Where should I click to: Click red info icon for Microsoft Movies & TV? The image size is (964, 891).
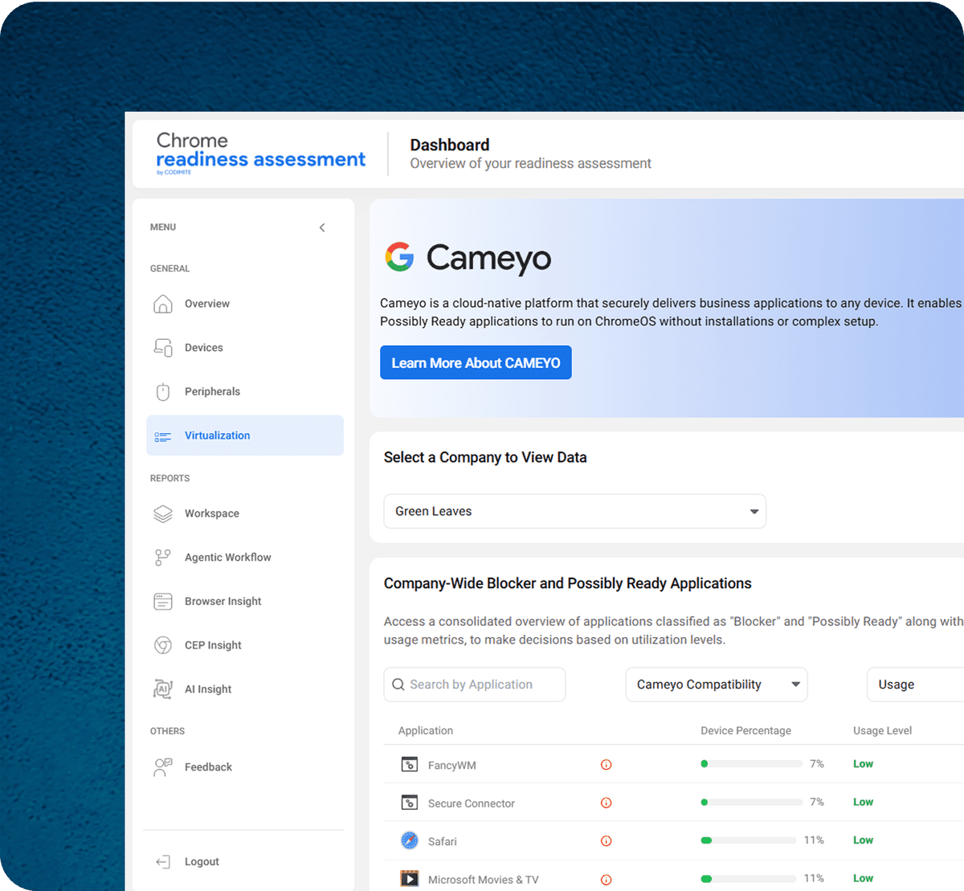(x=607, y=880)
